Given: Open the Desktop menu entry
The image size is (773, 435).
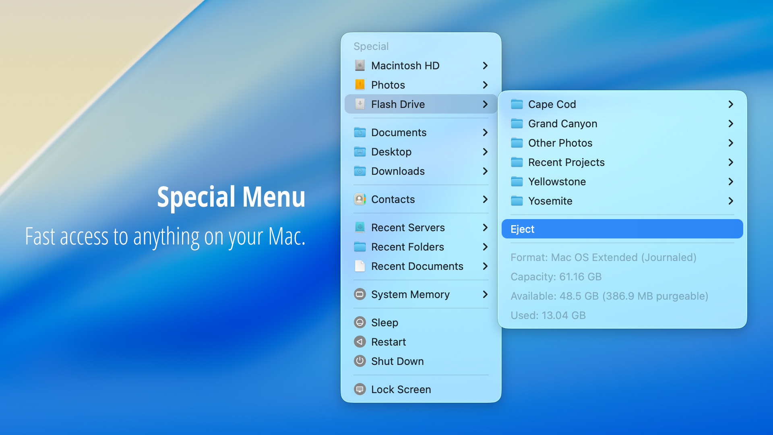Looking at the screenshot, I should (x=421, y=151).
